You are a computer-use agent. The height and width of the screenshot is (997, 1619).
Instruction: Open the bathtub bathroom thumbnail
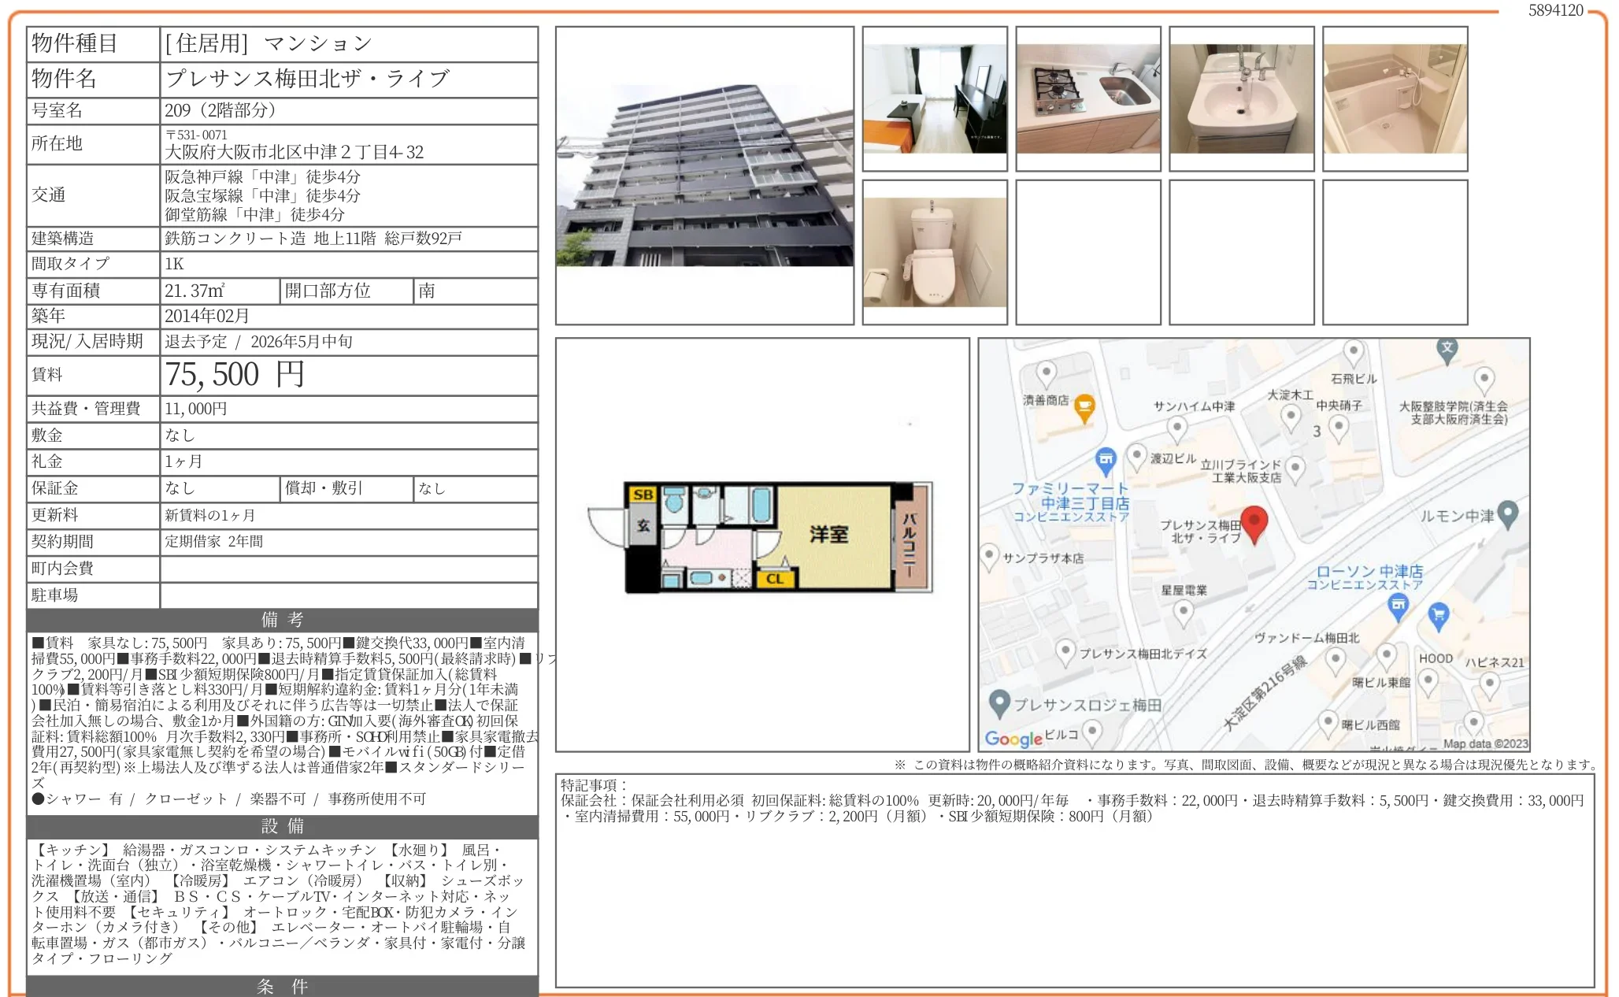[1395, 99]
